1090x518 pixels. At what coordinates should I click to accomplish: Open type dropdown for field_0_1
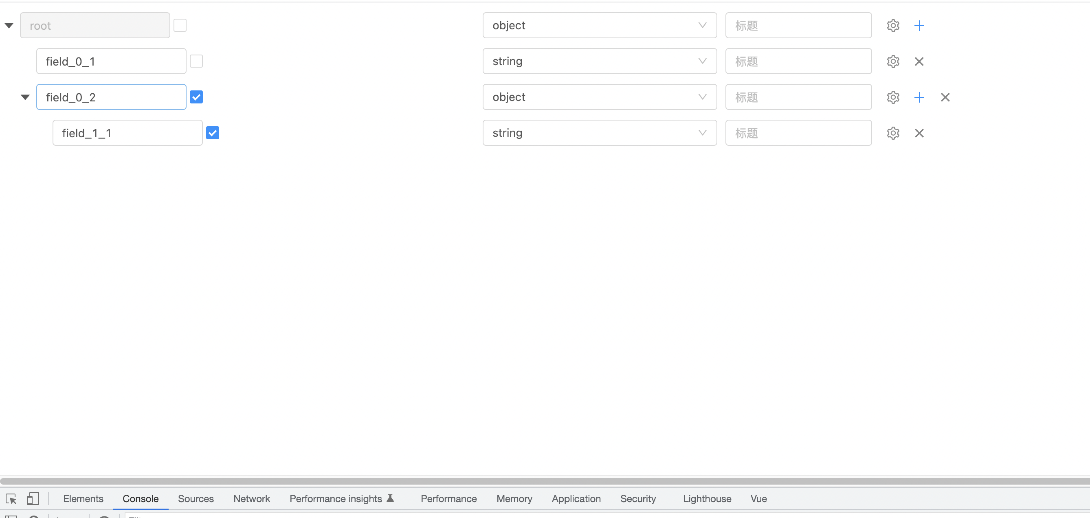(x=599, y=61)
